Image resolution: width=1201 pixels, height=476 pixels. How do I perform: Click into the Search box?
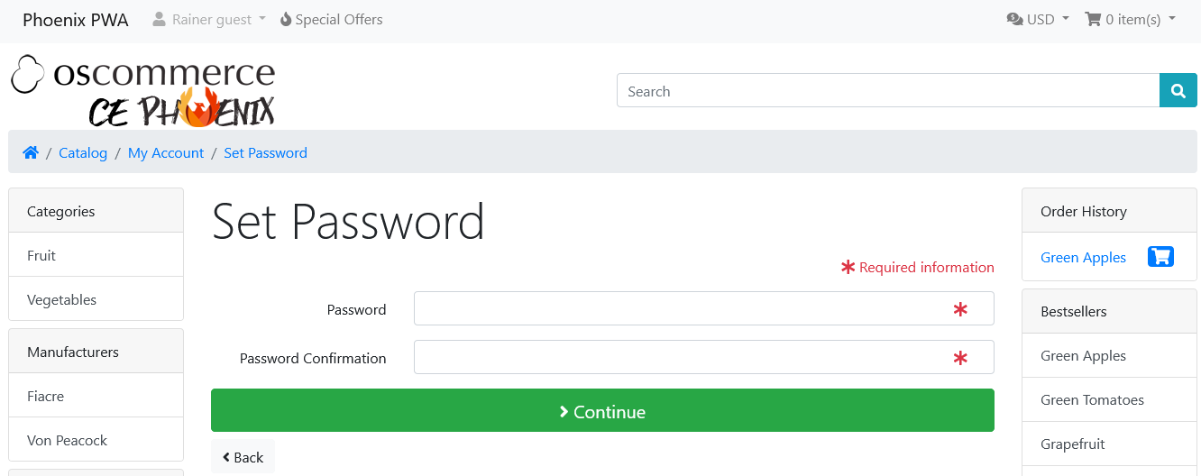tap(888, 91)
